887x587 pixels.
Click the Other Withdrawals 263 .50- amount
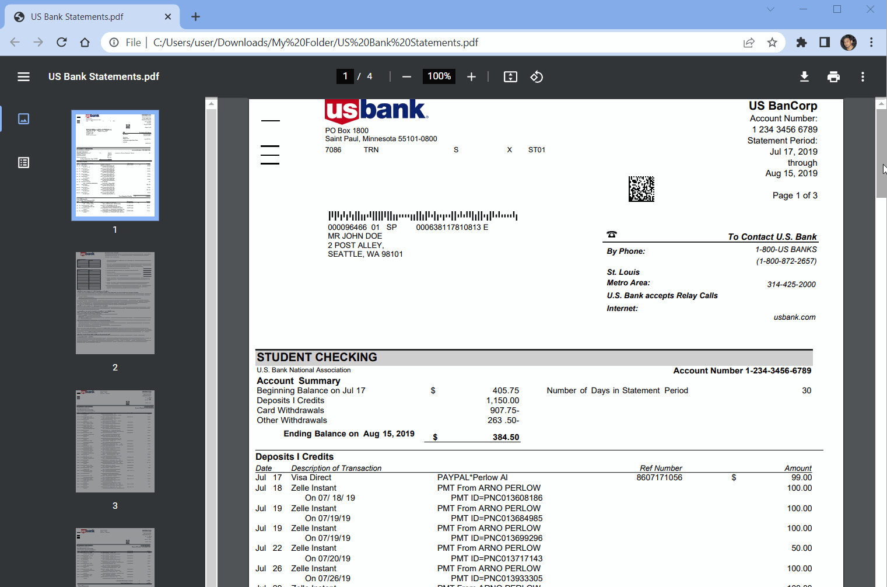503,420
